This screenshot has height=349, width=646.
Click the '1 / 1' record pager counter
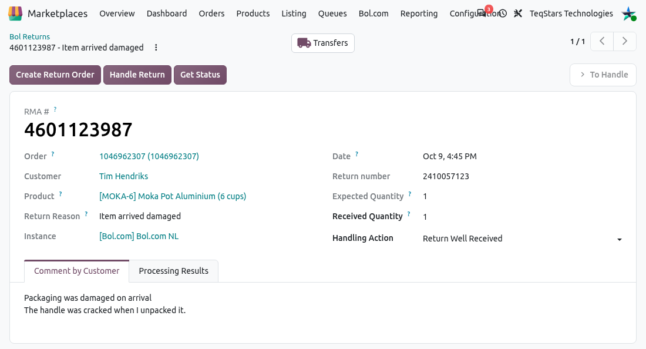point(577,42)
